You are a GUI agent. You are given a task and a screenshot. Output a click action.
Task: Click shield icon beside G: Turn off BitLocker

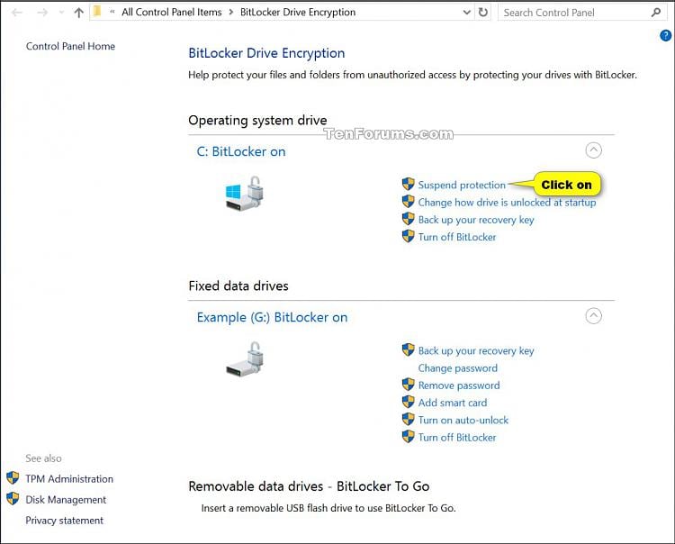pos(408,436)
